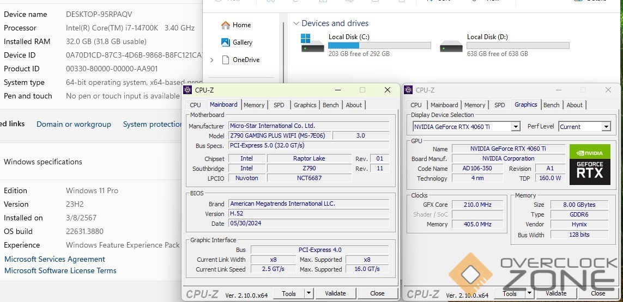623x302 pixels.
Task: Click CPU-Z app icon in Graphics window title
Action: pos(409,90)
